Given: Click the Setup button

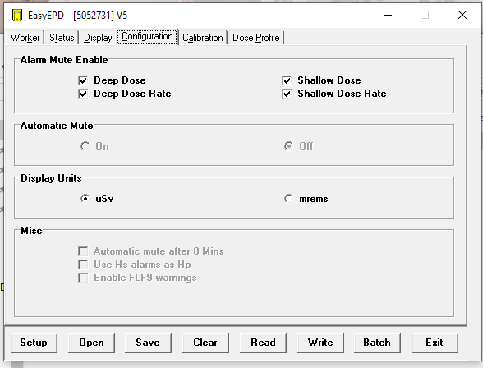Looking at the screenshot, I should [34, 343].
